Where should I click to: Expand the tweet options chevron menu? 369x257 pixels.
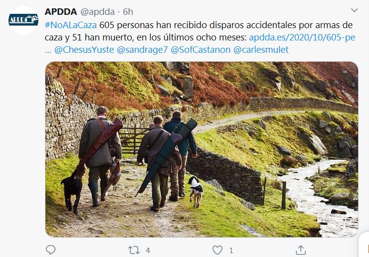coord(354,10)
